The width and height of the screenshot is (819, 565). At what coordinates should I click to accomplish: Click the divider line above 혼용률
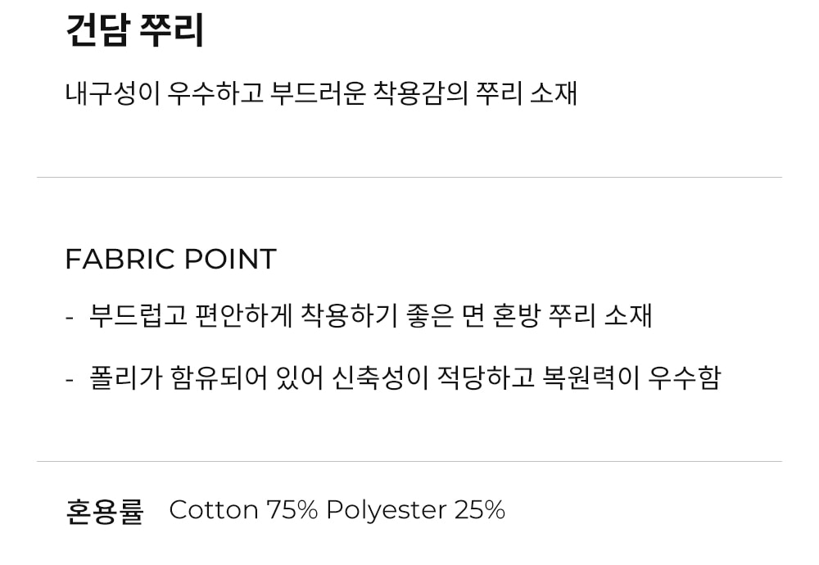tap(409, 461)
